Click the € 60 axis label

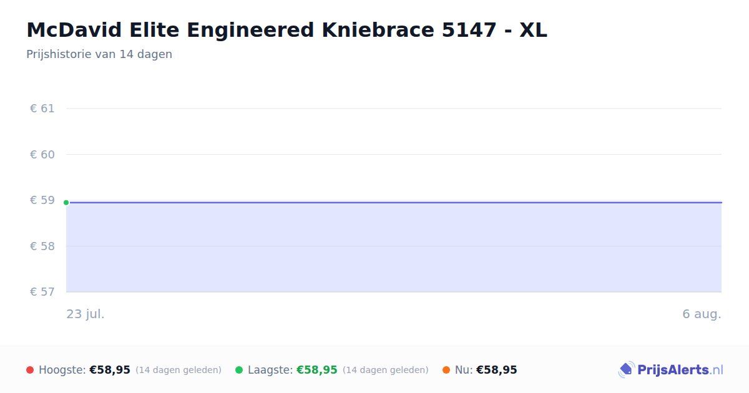pyautogui.click(x=42, y=154)
